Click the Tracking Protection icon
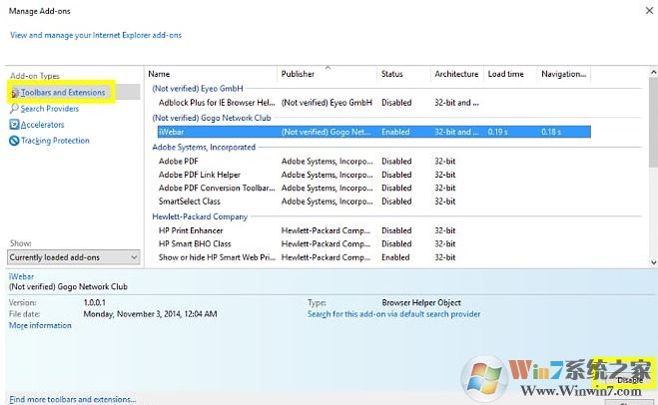The height and width of the screenshot is (405, 658). click(x=14, y=141)
